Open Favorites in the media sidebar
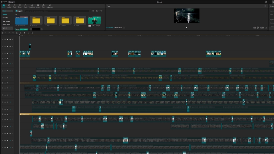The image size is (274, 154). (x=5, y=18)
